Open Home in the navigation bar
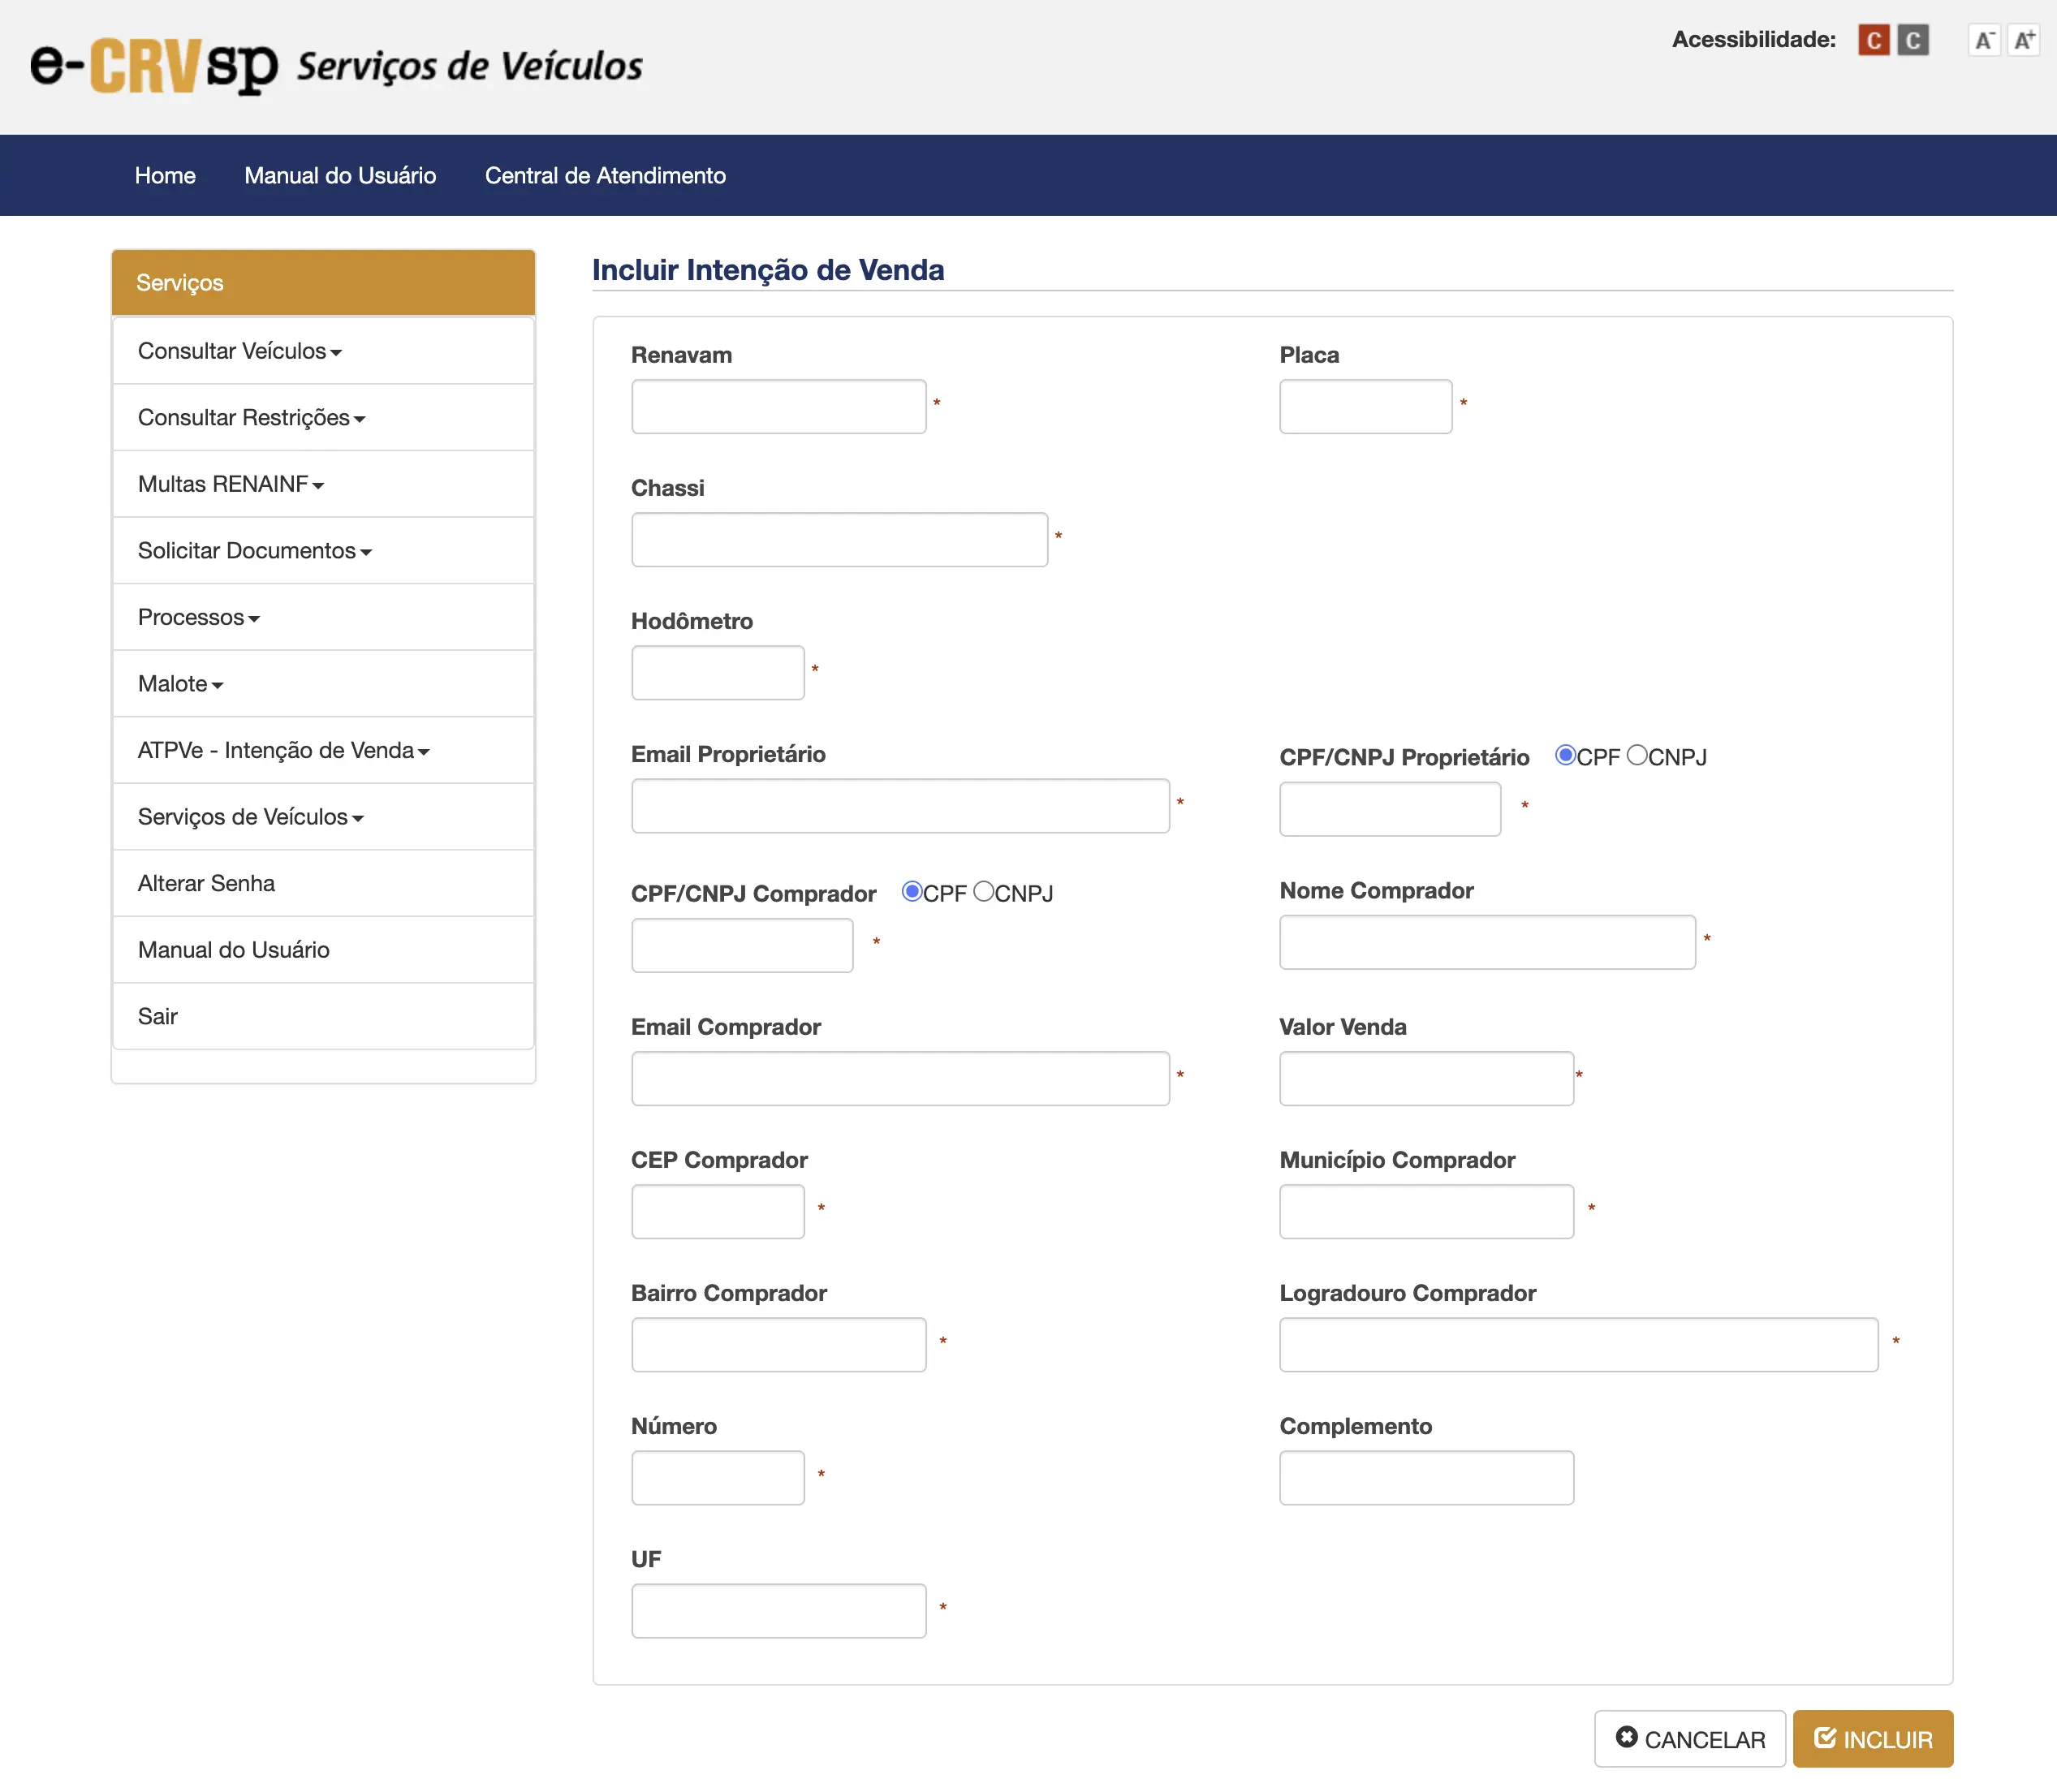 tap(165, 176)
